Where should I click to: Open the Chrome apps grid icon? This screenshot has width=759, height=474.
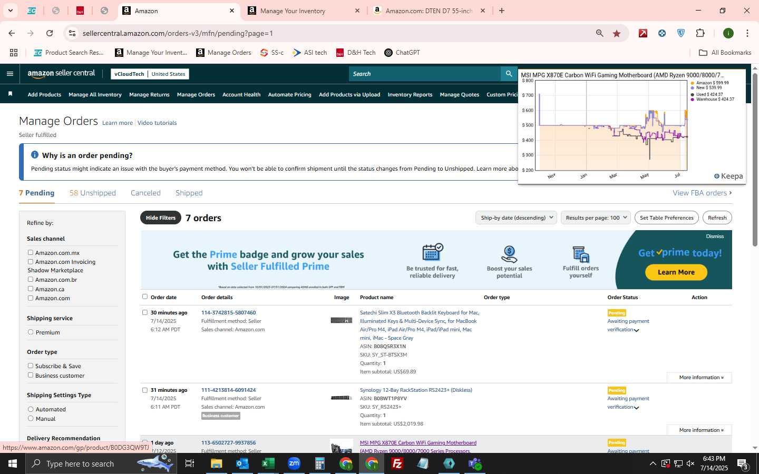(x=14, y=53)
